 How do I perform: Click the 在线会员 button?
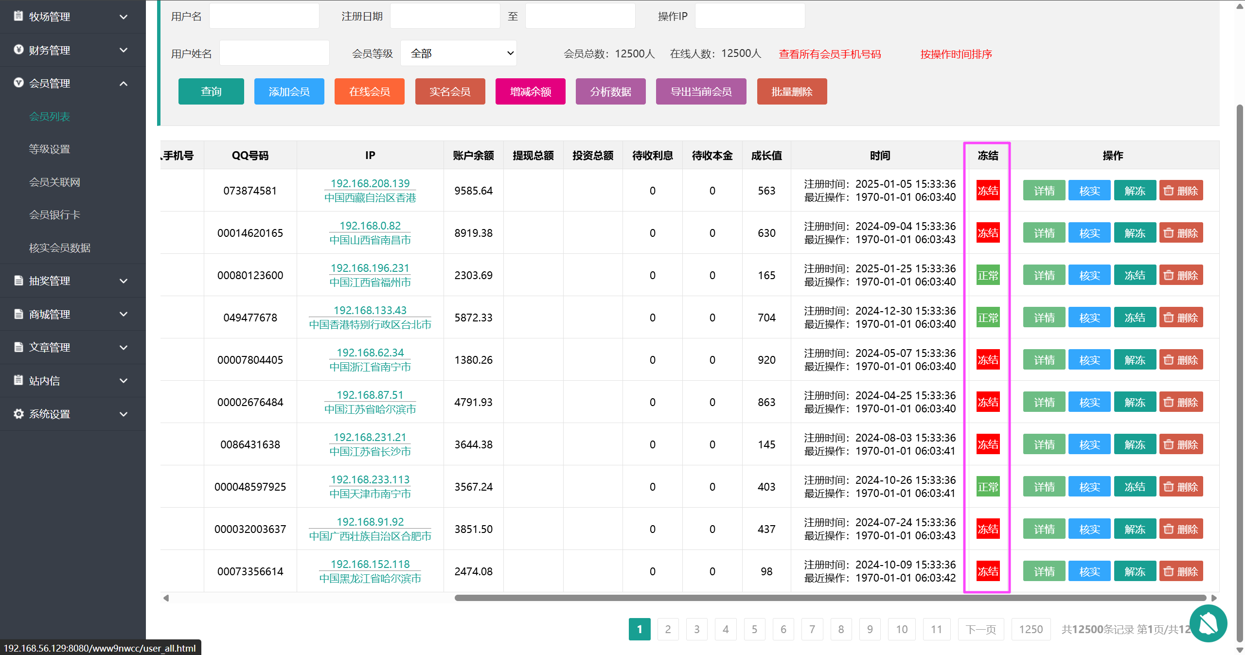point(370,91)
